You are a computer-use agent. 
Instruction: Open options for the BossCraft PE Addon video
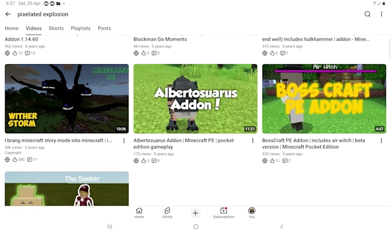(x=381, y=141)
